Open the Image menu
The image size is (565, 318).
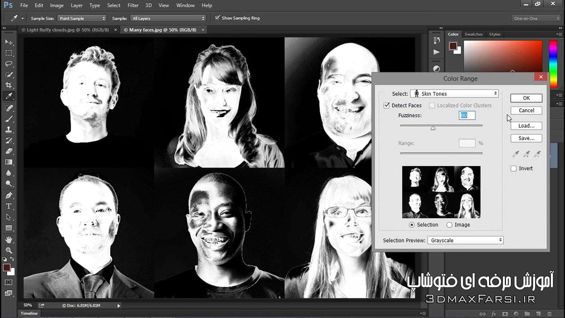point(56,5)
